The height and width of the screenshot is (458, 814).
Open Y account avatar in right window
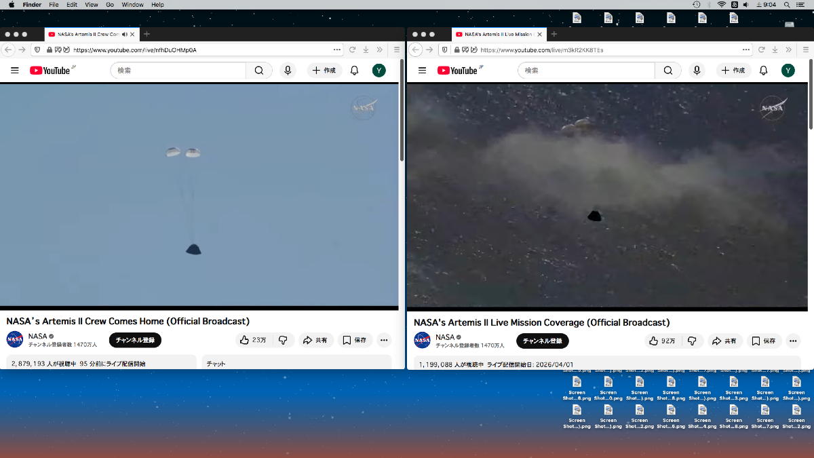point(788,71)
